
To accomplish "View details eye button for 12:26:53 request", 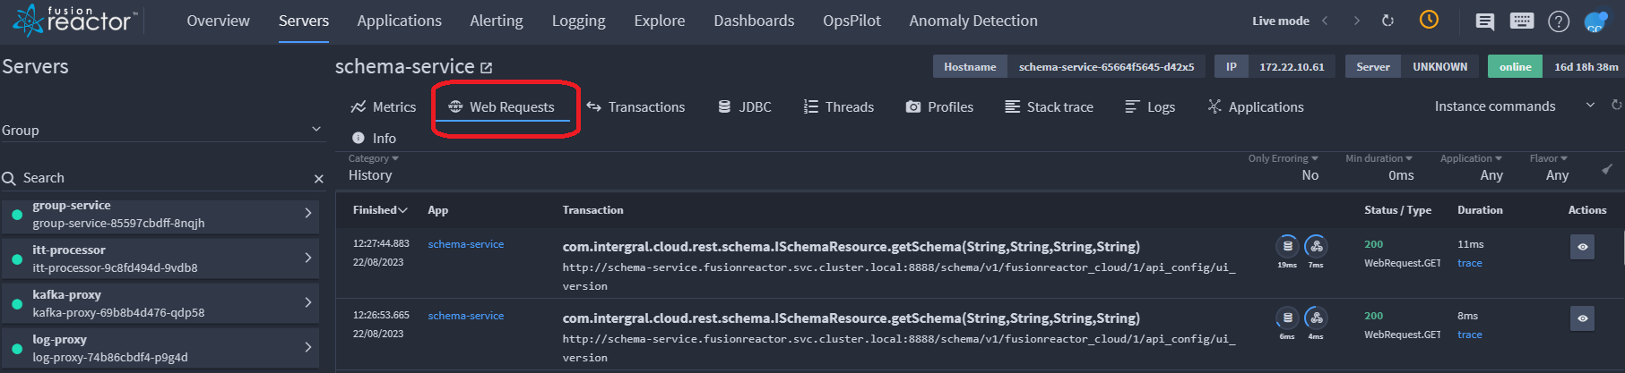I will (x=1582, y=318).
